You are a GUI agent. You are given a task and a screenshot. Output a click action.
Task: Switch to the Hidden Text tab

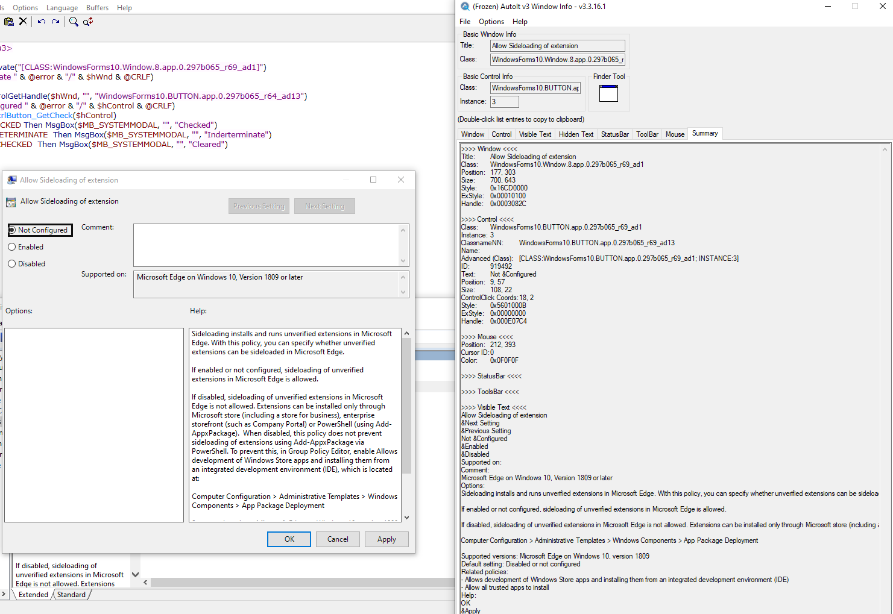pyautogui.click(x=576, y=134)
